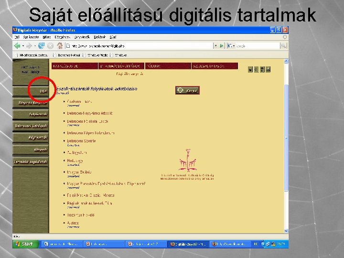Click the Google search engine icon

pos(230,46)
